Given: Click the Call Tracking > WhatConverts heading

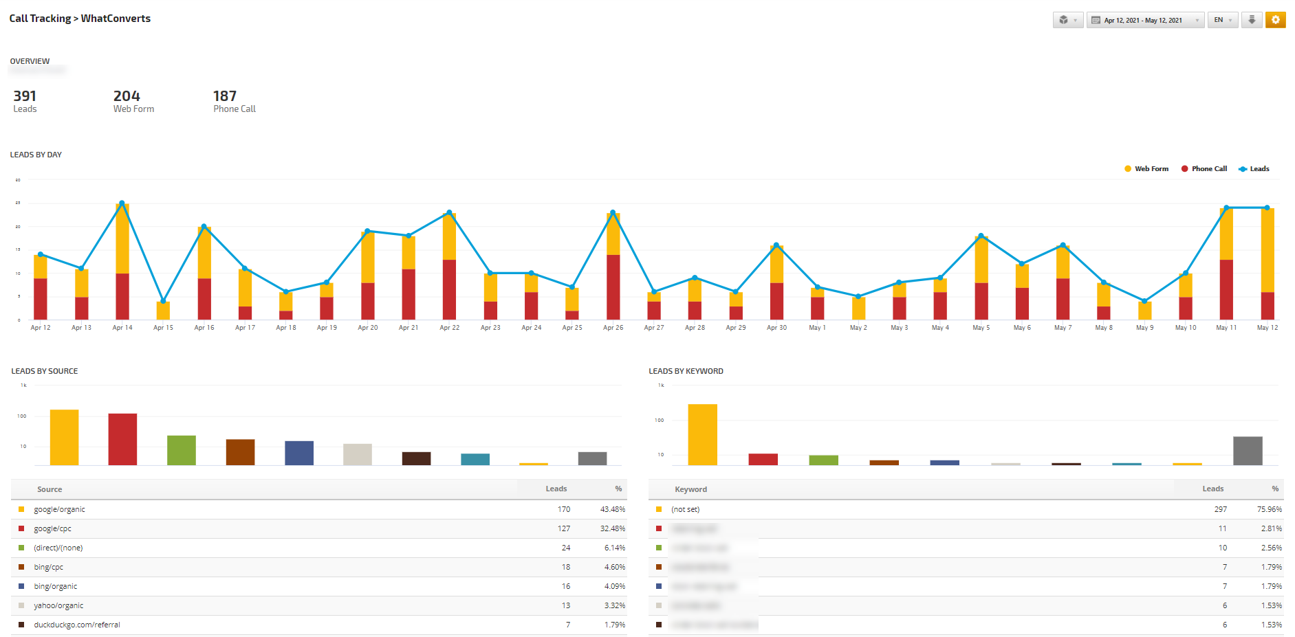Looking at the screenshot, I should (80, 19).
